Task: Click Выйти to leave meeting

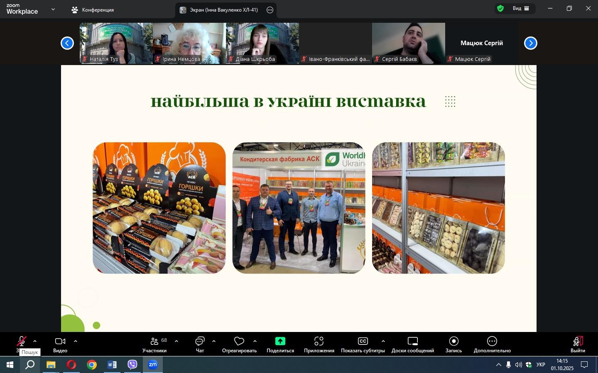Action: 578,344
